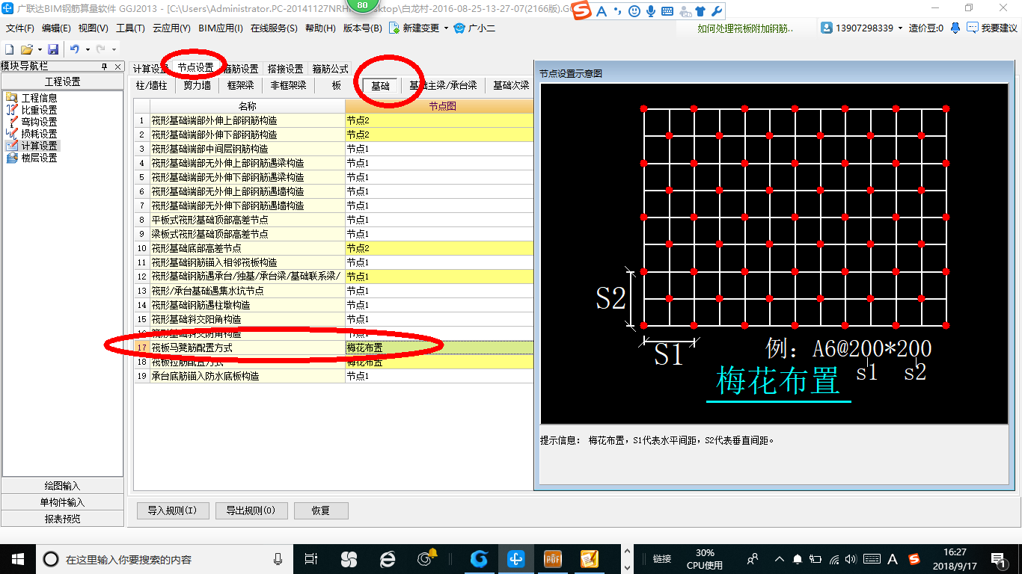Screen dimensions: 1022x574
Task: Switch to the 节点设置 tab
Action: coord(195,68)
